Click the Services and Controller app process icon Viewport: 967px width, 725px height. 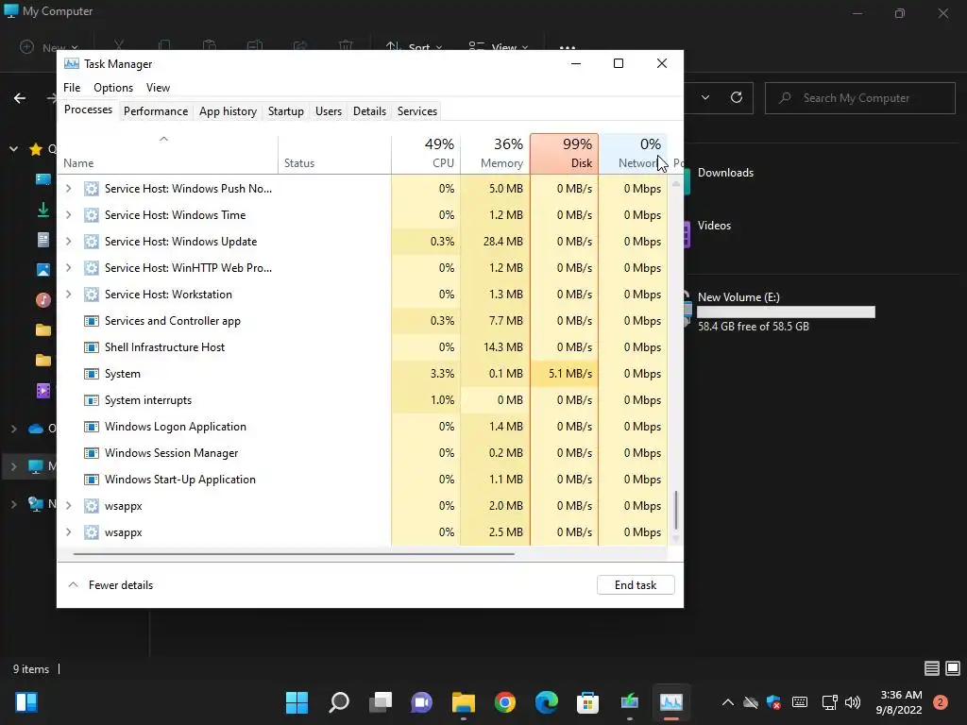pyautogui.click(x=92, y=321)
